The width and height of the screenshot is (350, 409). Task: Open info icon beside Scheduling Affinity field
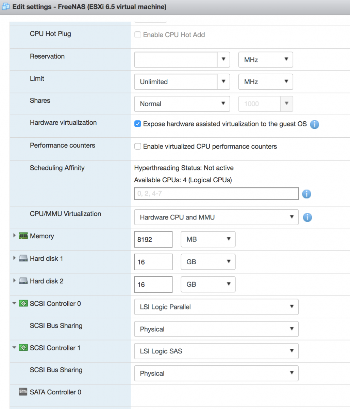click(306, 194)
